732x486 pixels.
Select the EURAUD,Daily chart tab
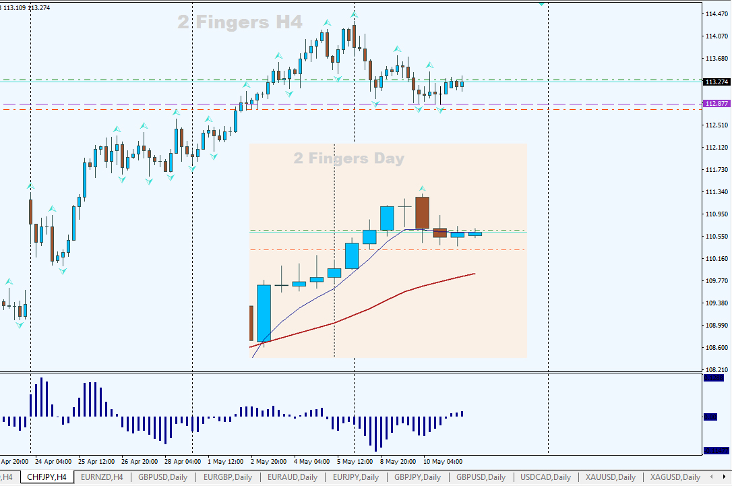pos(293,477)
